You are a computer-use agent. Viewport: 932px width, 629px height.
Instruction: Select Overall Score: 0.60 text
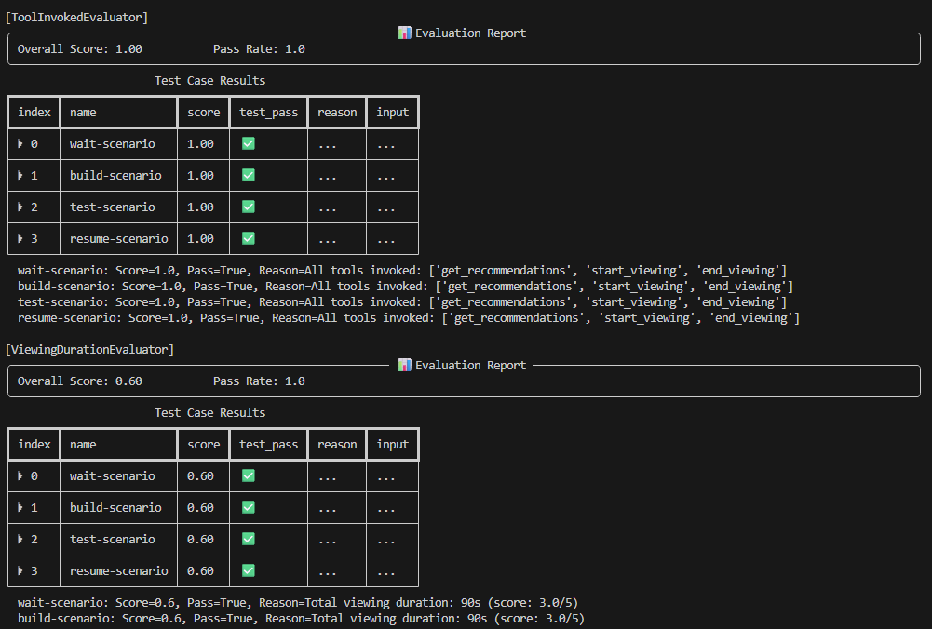pos(80,381)
